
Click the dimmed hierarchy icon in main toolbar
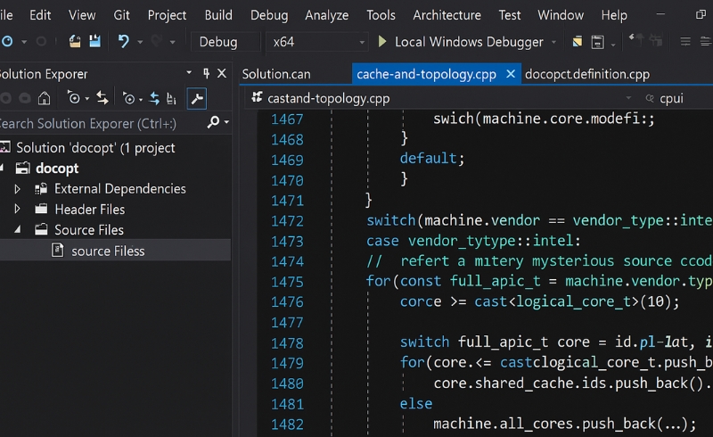coord(656,40)
